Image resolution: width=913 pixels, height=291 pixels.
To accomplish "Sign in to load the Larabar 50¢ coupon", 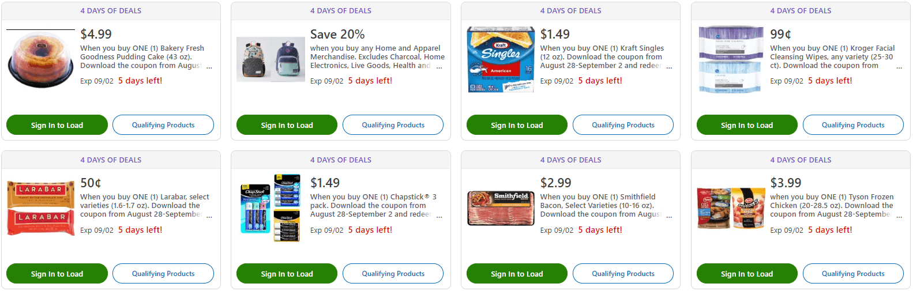I will (57, 274).
